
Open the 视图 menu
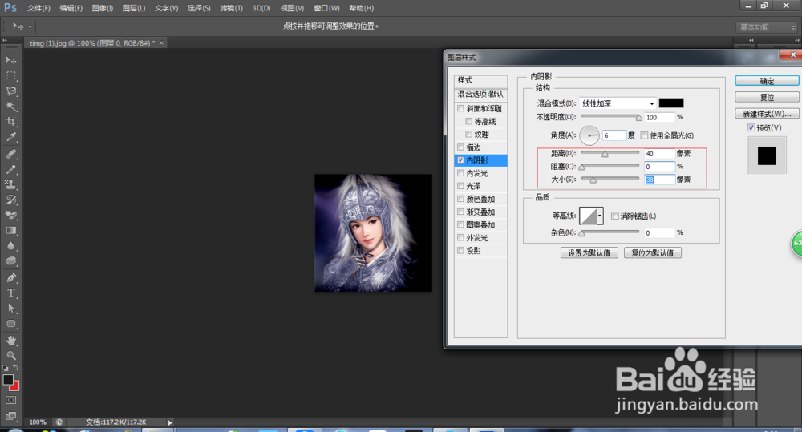pyautogui.click(x=292, y=8)
